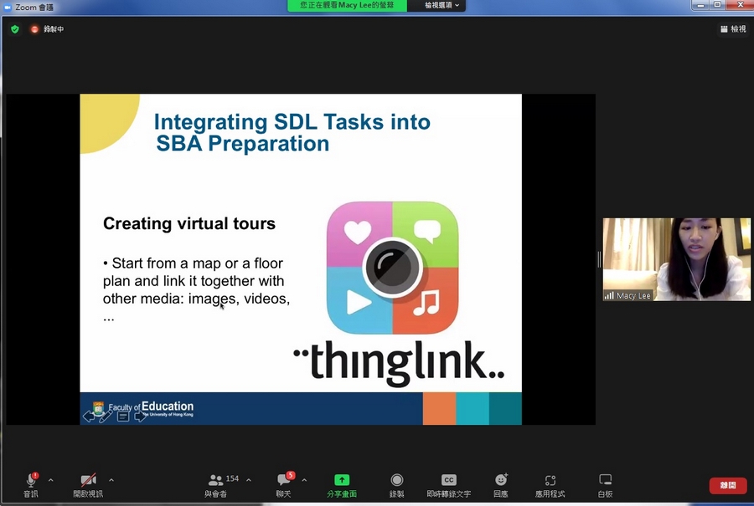Click the red 離開 leave button
The height and width of the screenshot is (506, 754).
(728, 485)
